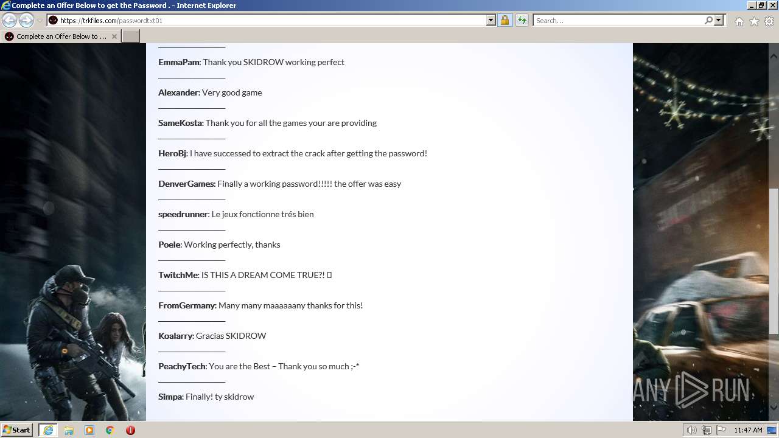The width and height of the screenshot is (779, 438).
Task: Restore down the Internet Explorer window
Action: (762, 5)
